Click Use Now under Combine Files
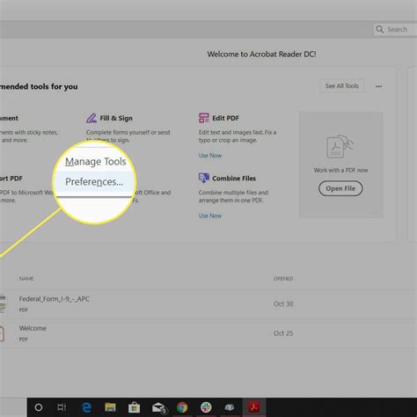Screen dimensions: 417x417 pos(210,216)
